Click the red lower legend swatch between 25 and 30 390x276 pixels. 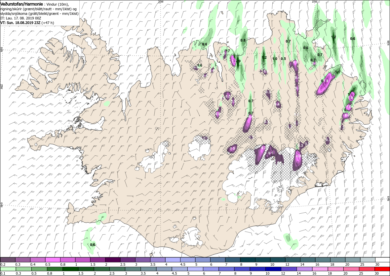tap(367, 269)
